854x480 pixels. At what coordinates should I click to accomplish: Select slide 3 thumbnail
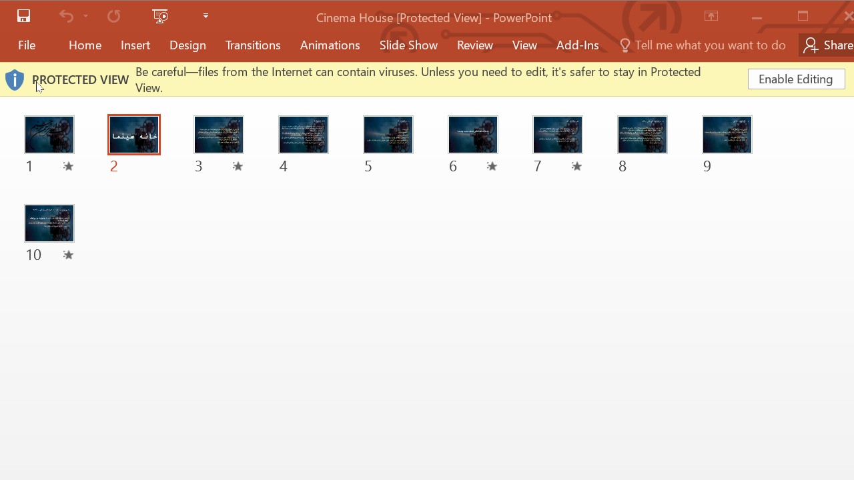point(219,135)
